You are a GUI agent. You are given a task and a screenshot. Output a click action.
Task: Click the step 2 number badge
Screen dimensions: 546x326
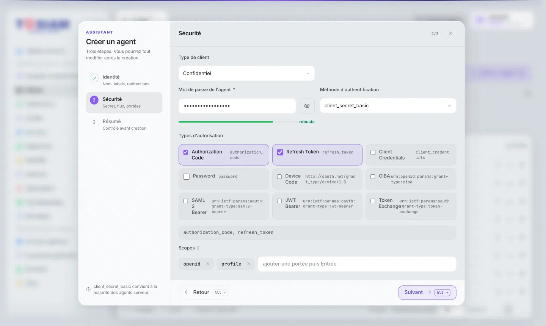pyautogui.click(x=94, y=100)
